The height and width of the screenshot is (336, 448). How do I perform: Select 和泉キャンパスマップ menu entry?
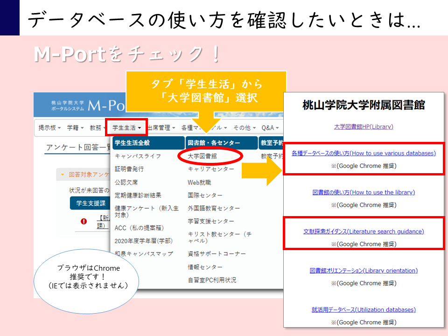pos(144,254)
